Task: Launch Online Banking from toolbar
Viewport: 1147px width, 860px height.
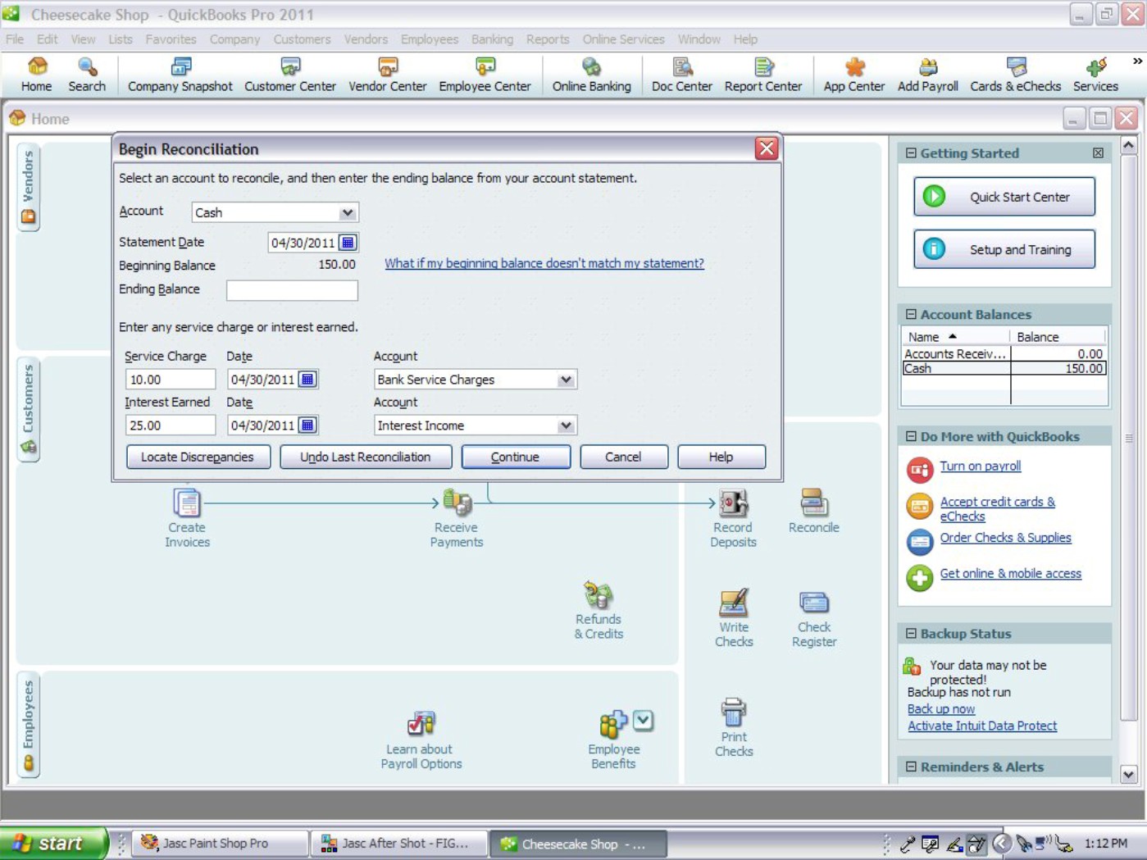Action: click(x=591, y=75)
